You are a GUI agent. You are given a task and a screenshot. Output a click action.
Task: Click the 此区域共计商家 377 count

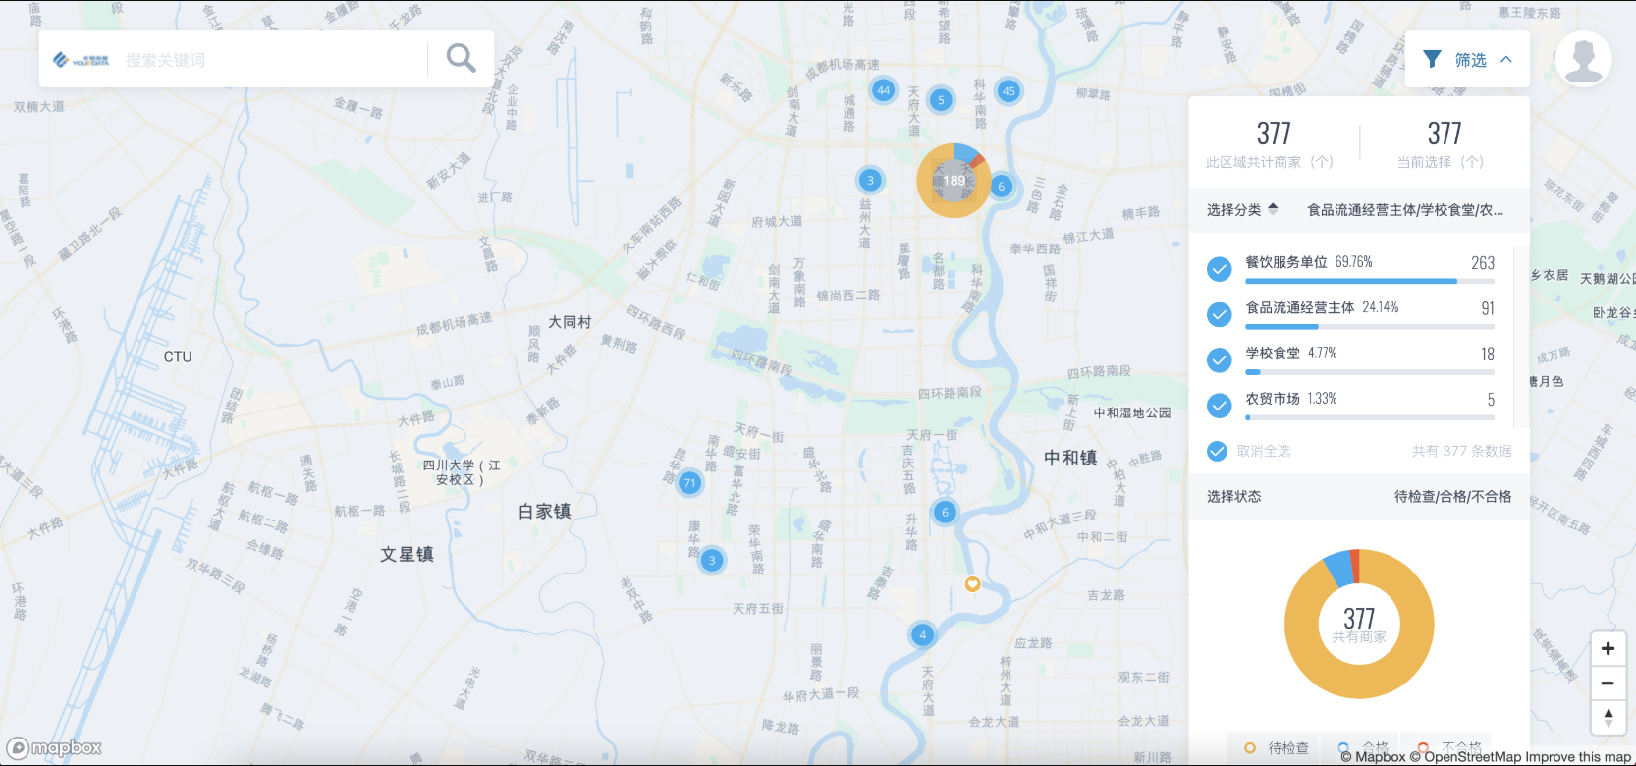pyautogui.click(x=1274, y=134)
